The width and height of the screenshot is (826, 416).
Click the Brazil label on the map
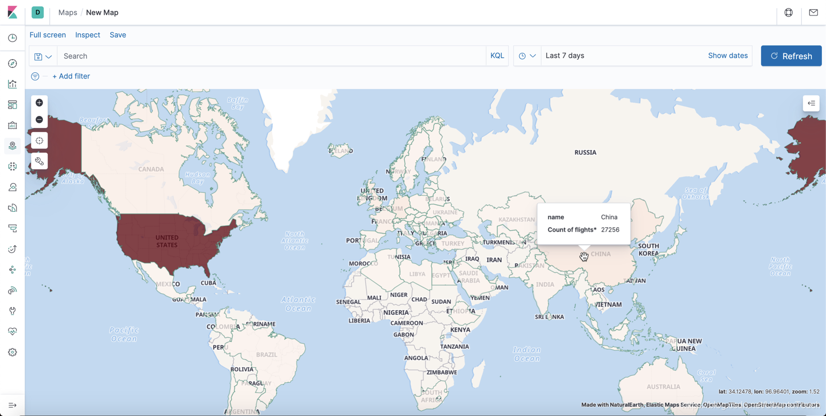pos(267,355)
